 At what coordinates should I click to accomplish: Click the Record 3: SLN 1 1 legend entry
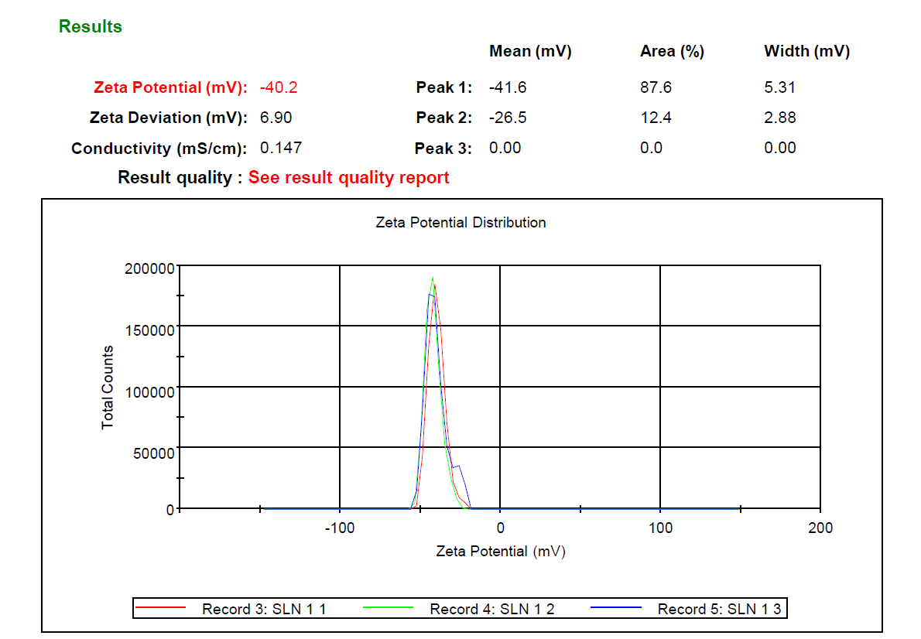click(264, 609)
